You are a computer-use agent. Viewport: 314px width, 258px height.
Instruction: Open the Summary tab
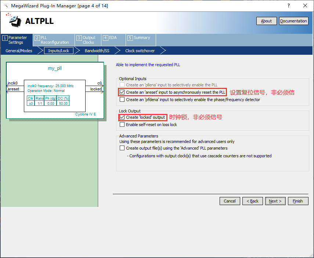click(141, 37)
